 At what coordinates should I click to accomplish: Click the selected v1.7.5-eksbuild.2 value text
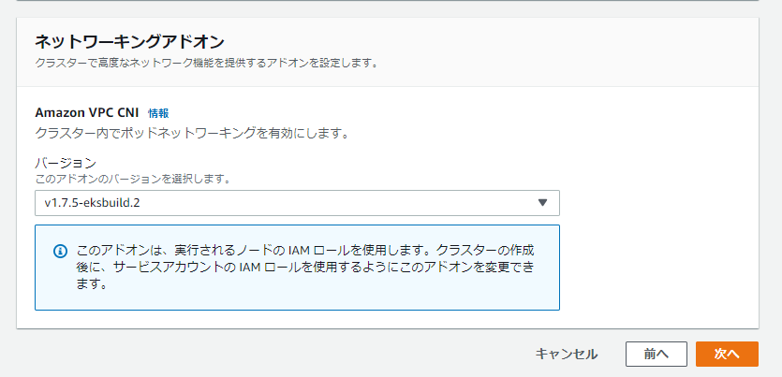pyautogui.click(x=98, y=203)
